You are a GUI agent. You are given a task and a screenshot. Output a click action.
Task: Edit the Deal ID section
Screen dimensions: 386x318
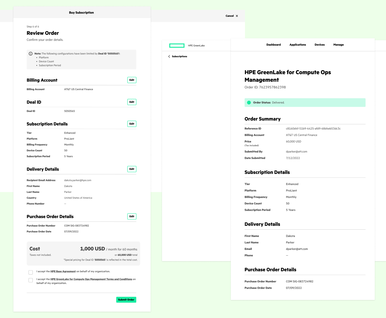[x=132, y=102]
